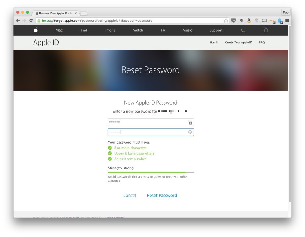
Task: Click the Amazon extension icon
Action: 249,21
